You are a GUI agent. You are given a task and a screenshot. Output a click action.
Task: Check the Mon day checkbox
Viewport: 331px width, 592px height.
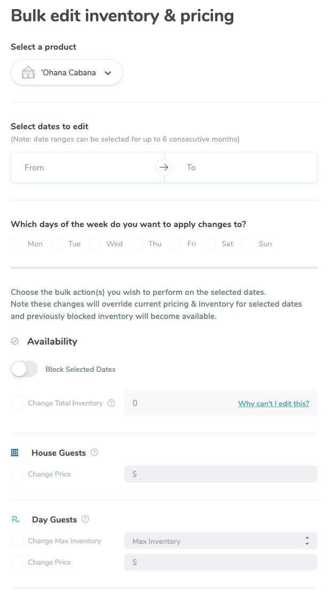point(17,244)
